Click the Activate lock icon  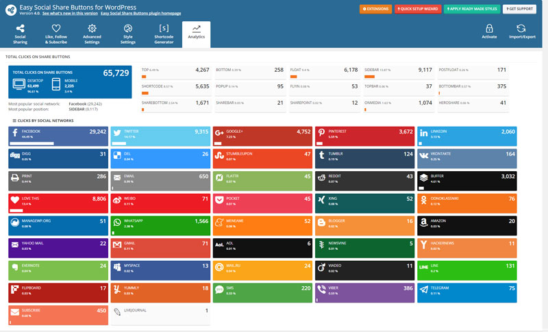[489, 28]
